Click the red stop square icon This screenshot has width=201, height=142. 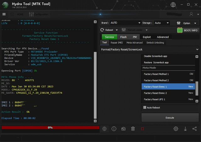pos(142,129)
